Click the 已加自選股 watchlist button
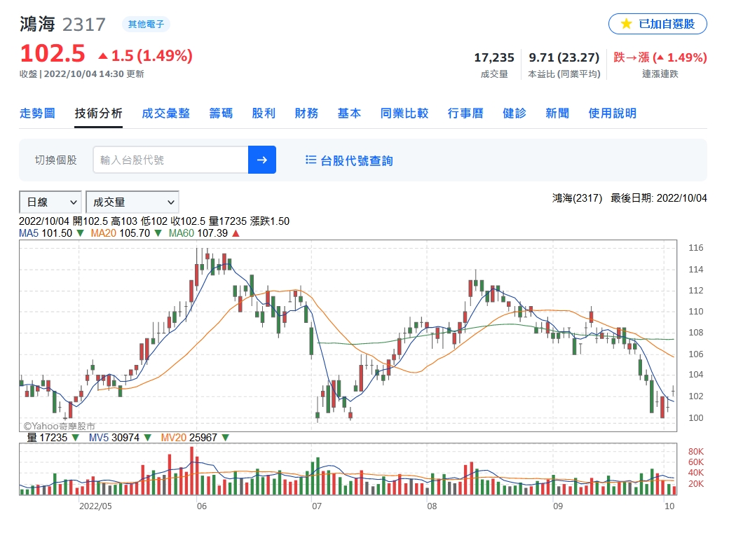 658,24
